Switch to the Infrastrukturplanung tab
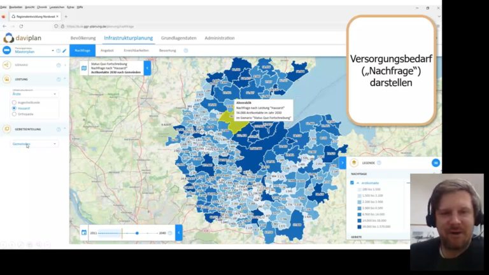The image size is (489, 275). point(128,38)
